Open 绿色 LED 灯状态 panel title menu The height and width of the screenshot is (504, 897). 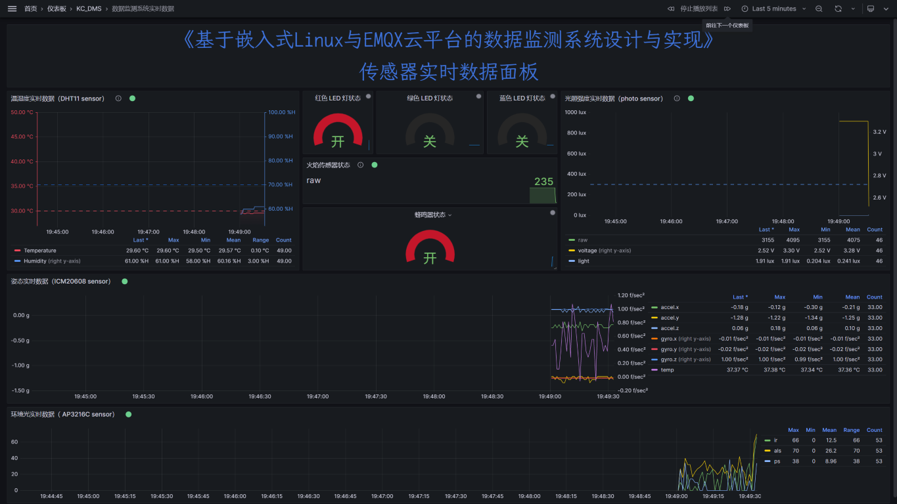430,98
